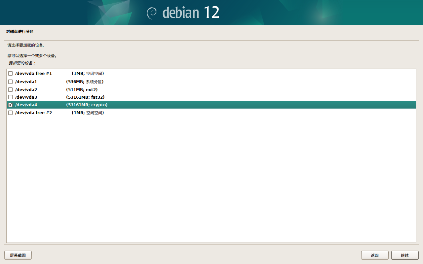Click the Debian swirl logo in banner
The width and height of the screenshot is (423, 264).
152,13
